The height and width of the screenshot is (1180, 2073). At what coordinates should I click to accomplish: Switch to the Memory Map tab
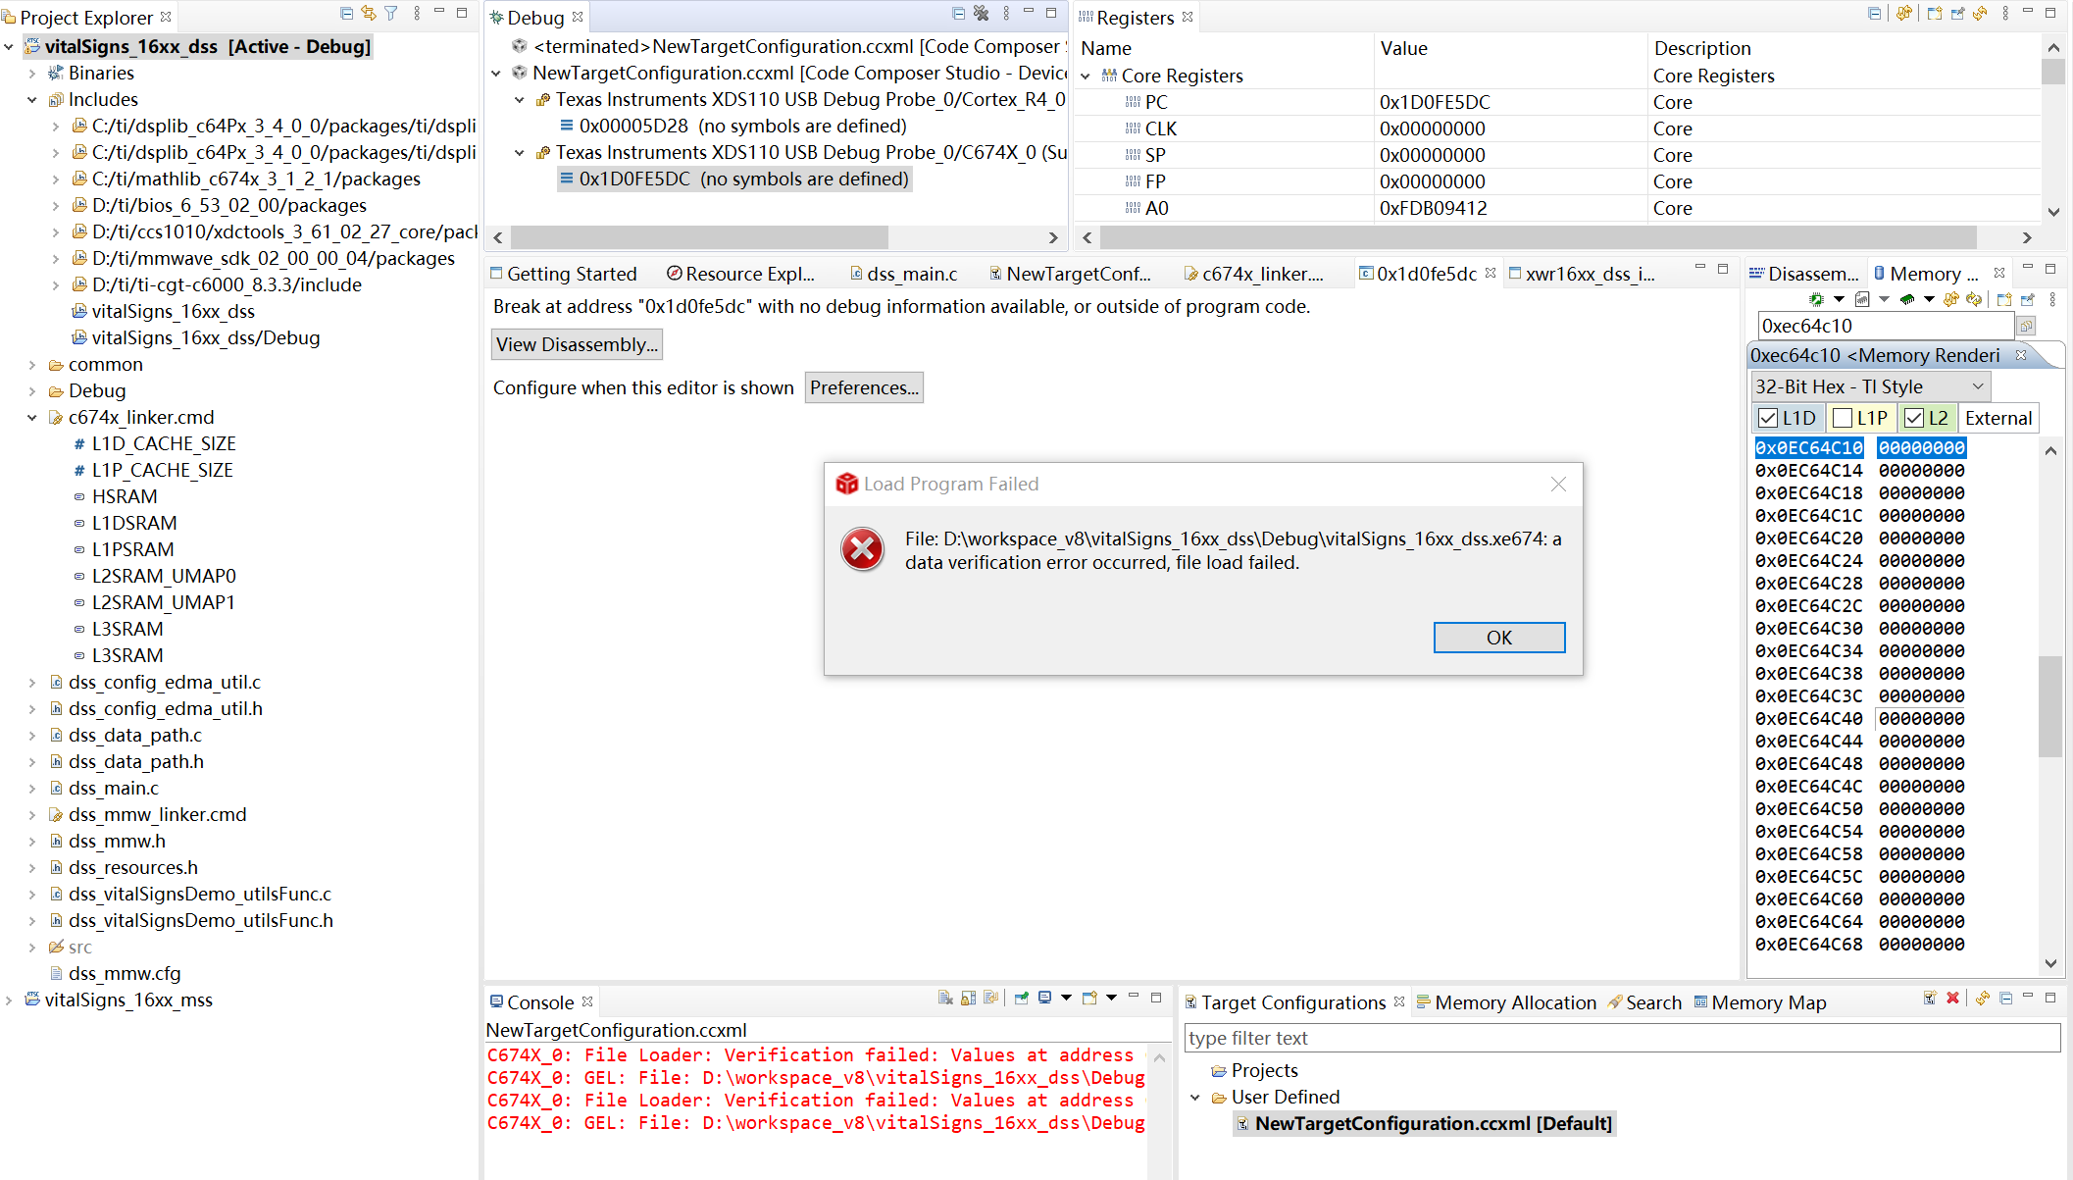click(1760, 1002)
